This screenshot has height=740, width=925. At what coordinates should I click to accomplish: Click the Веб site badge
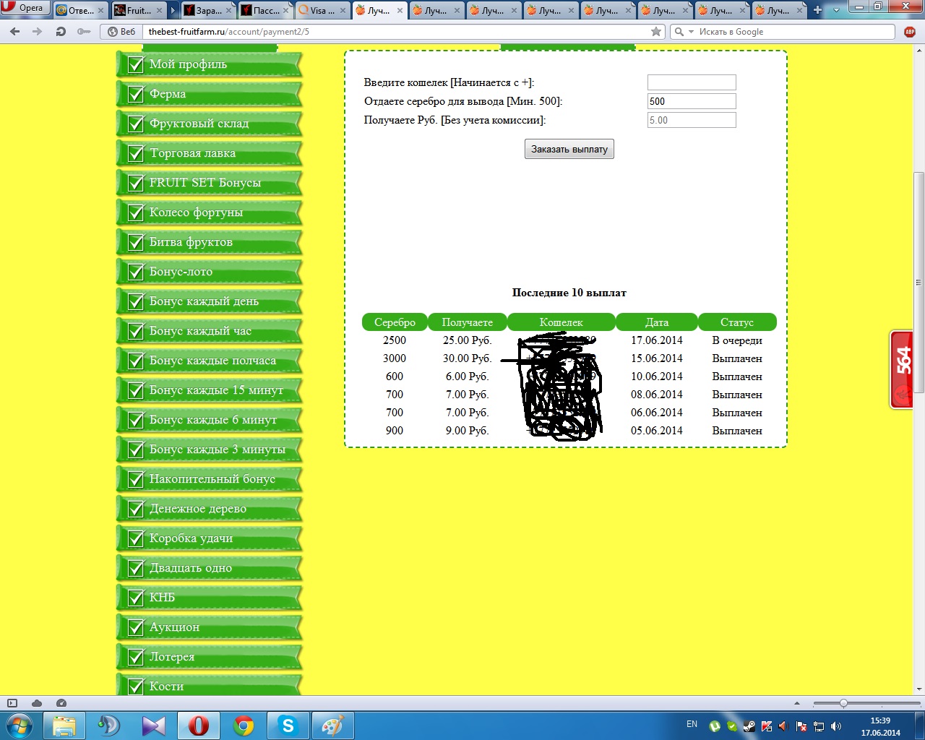tap(121, 32)
